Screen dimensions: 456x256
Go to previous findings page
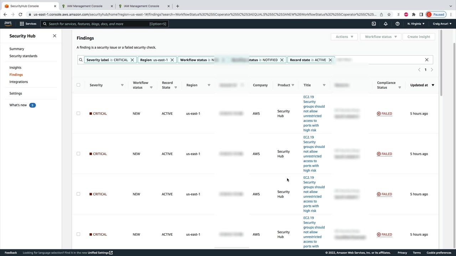click(419, 70)
